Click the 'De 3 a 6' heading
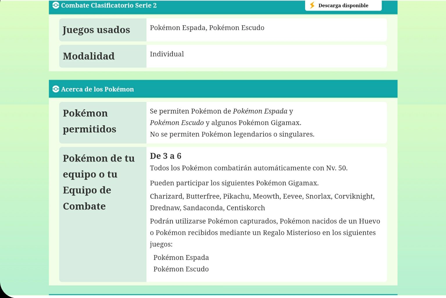 coord(166,156)
